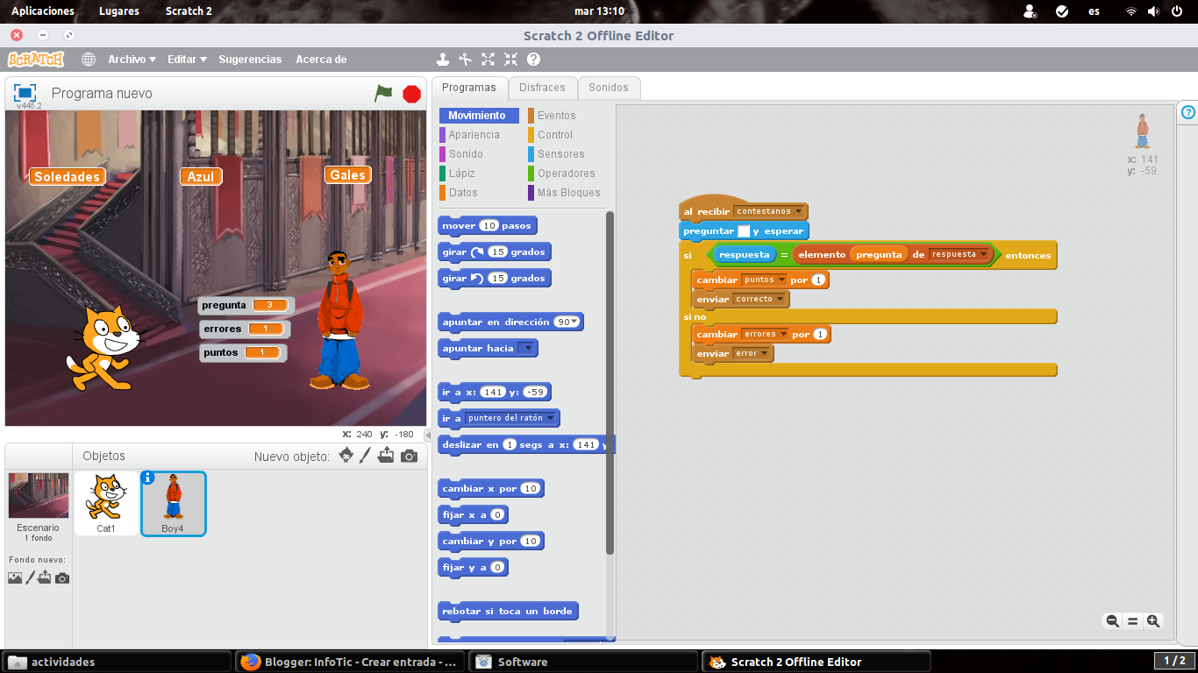Collapse the stage with small arrow
Viewport: 1198px width, 673px height.
[428, 436]
